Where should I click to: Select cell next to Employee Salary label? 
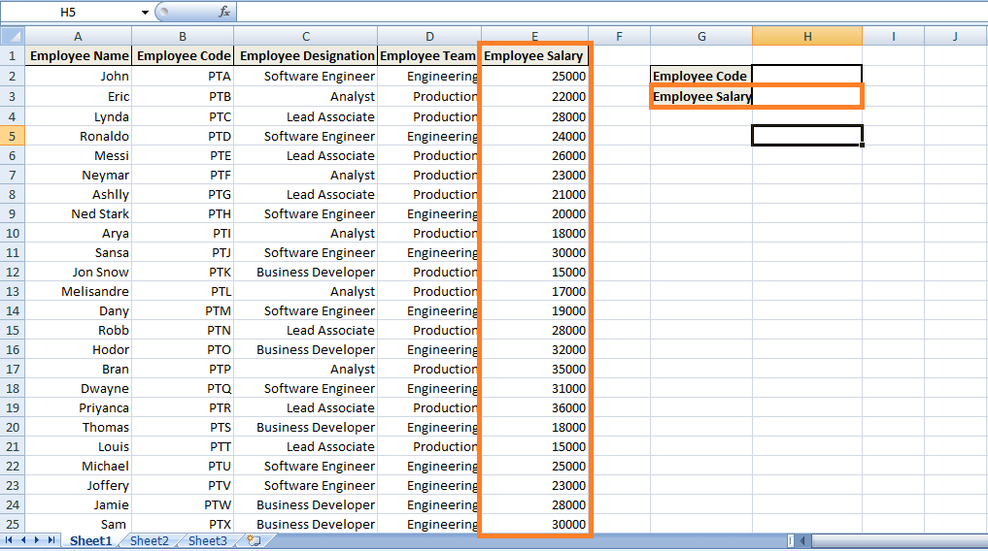[806, 96]
